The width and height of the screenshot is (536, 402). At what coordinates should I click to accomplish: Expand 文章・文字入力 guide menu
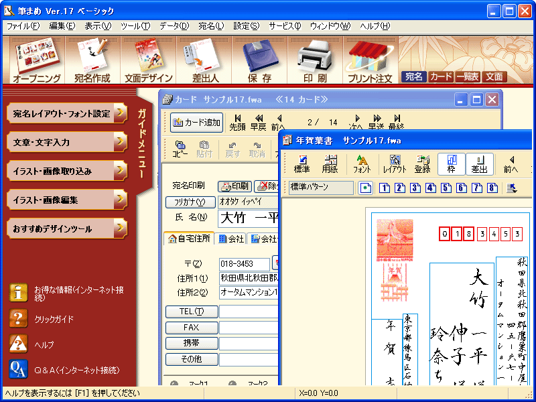pyautogui.click(x=67, y=142)
